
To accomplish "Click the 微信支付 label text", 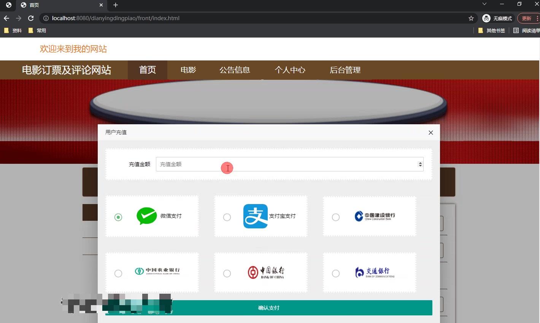I will coord(171,216).
